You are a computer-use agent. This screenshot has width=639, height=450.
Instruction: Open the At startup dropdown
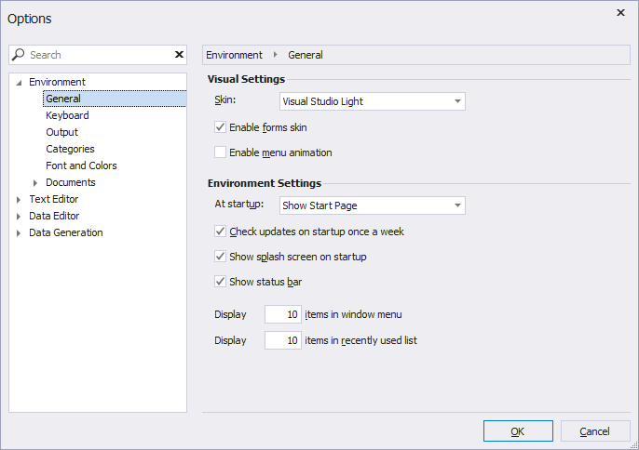coord(372,205)
